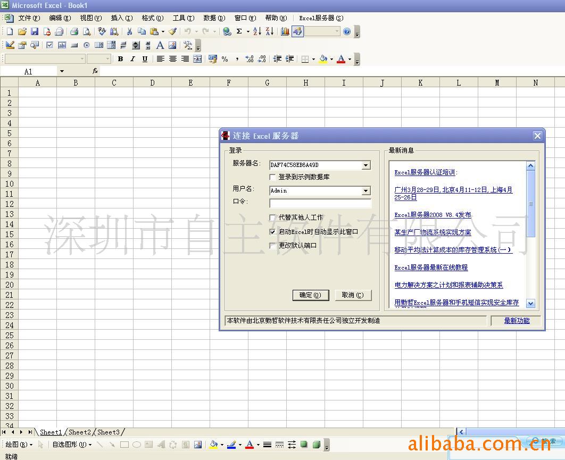
Task: Open the 插入(I) menu
Action: click(122, 18)
